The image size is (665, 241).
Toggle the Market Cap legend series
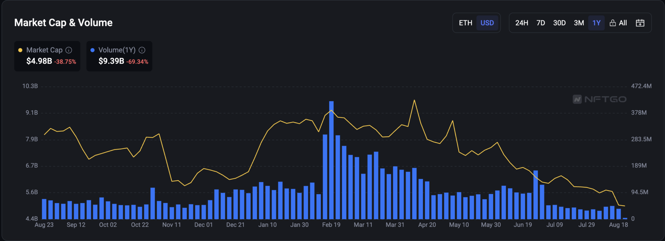(x=44, y=50)
